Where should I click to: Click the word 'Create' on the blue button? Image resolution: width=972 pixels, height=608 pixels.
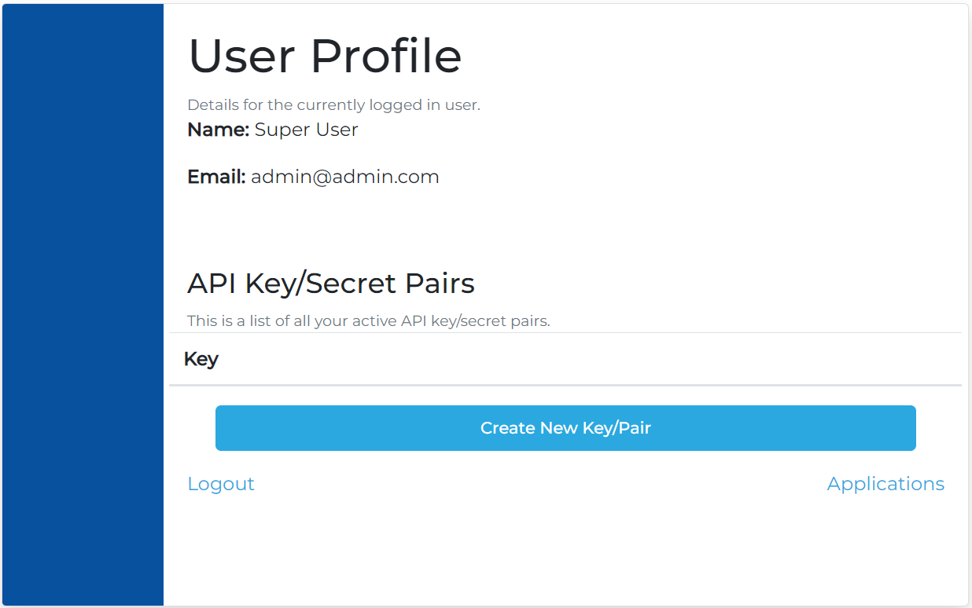pos(509,428)
